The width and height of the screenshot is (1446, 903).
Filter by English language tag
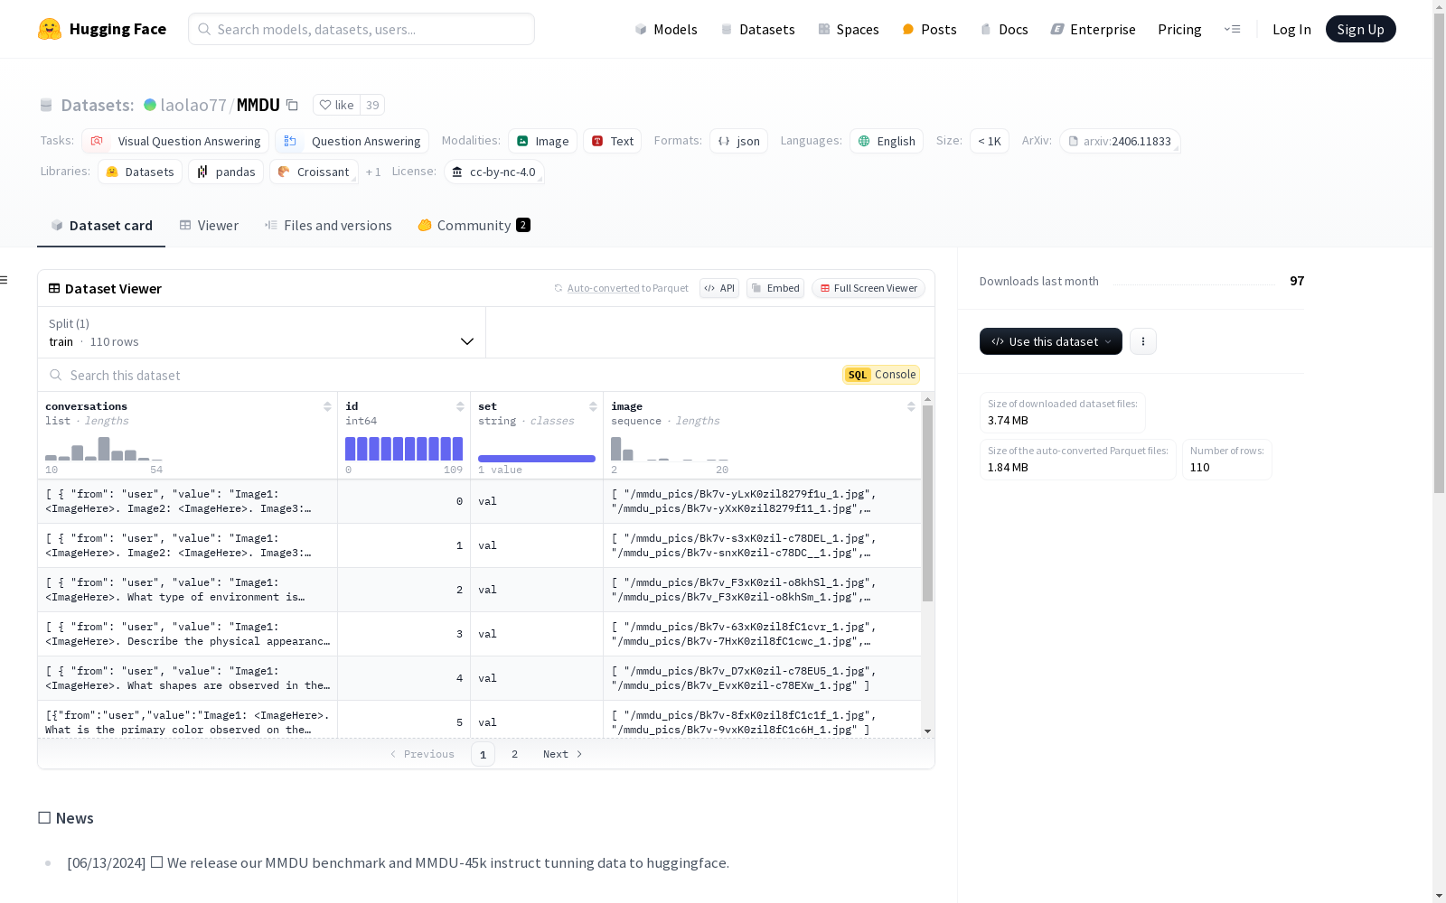[886, 141]
